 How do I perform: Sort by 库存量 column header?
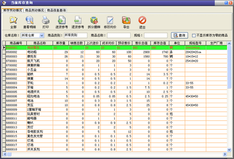(x=61, y=43)
